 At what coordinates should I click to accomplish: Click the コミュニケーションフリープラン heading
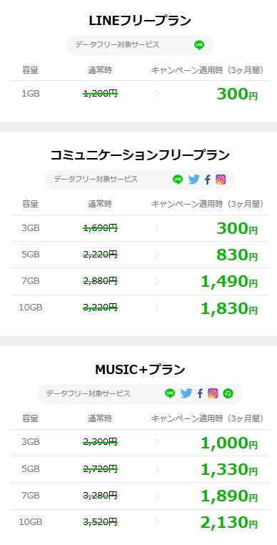point(140,155)
